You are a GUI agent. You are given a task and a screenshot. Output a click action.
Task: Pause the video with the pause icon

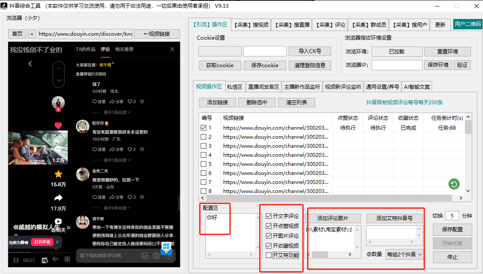(x=16, y=260)
